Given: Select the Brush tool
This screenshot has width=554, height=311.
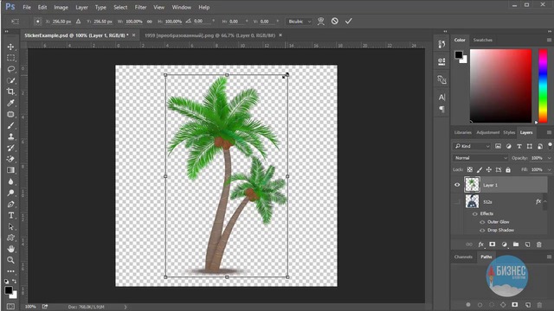Looking at the screenshot, I should pyautogui.click(x=10, y=125).
